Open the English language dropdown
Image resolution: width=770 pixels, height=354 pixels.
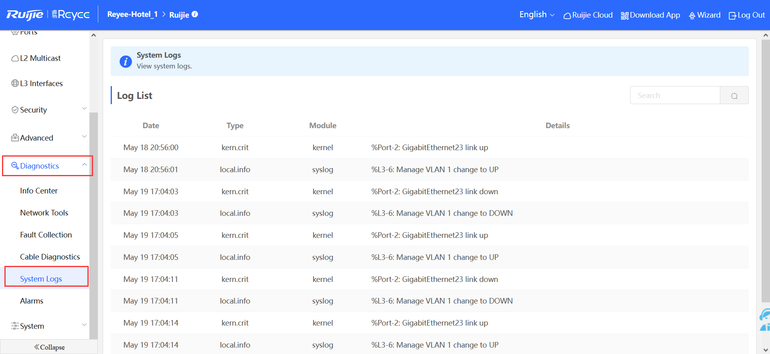pos(537,15)
